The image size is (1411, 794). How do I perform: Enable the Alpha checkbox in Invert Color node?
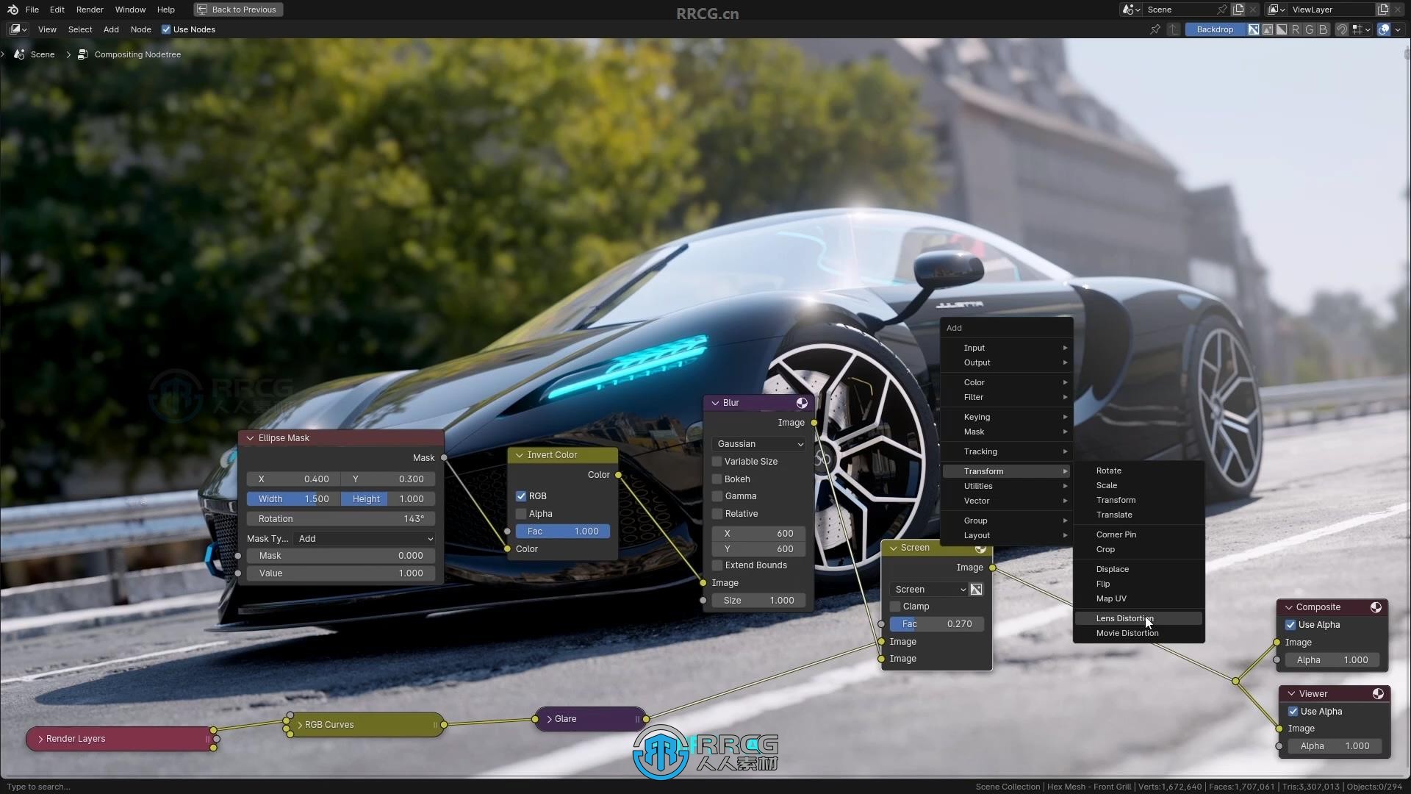520,513
